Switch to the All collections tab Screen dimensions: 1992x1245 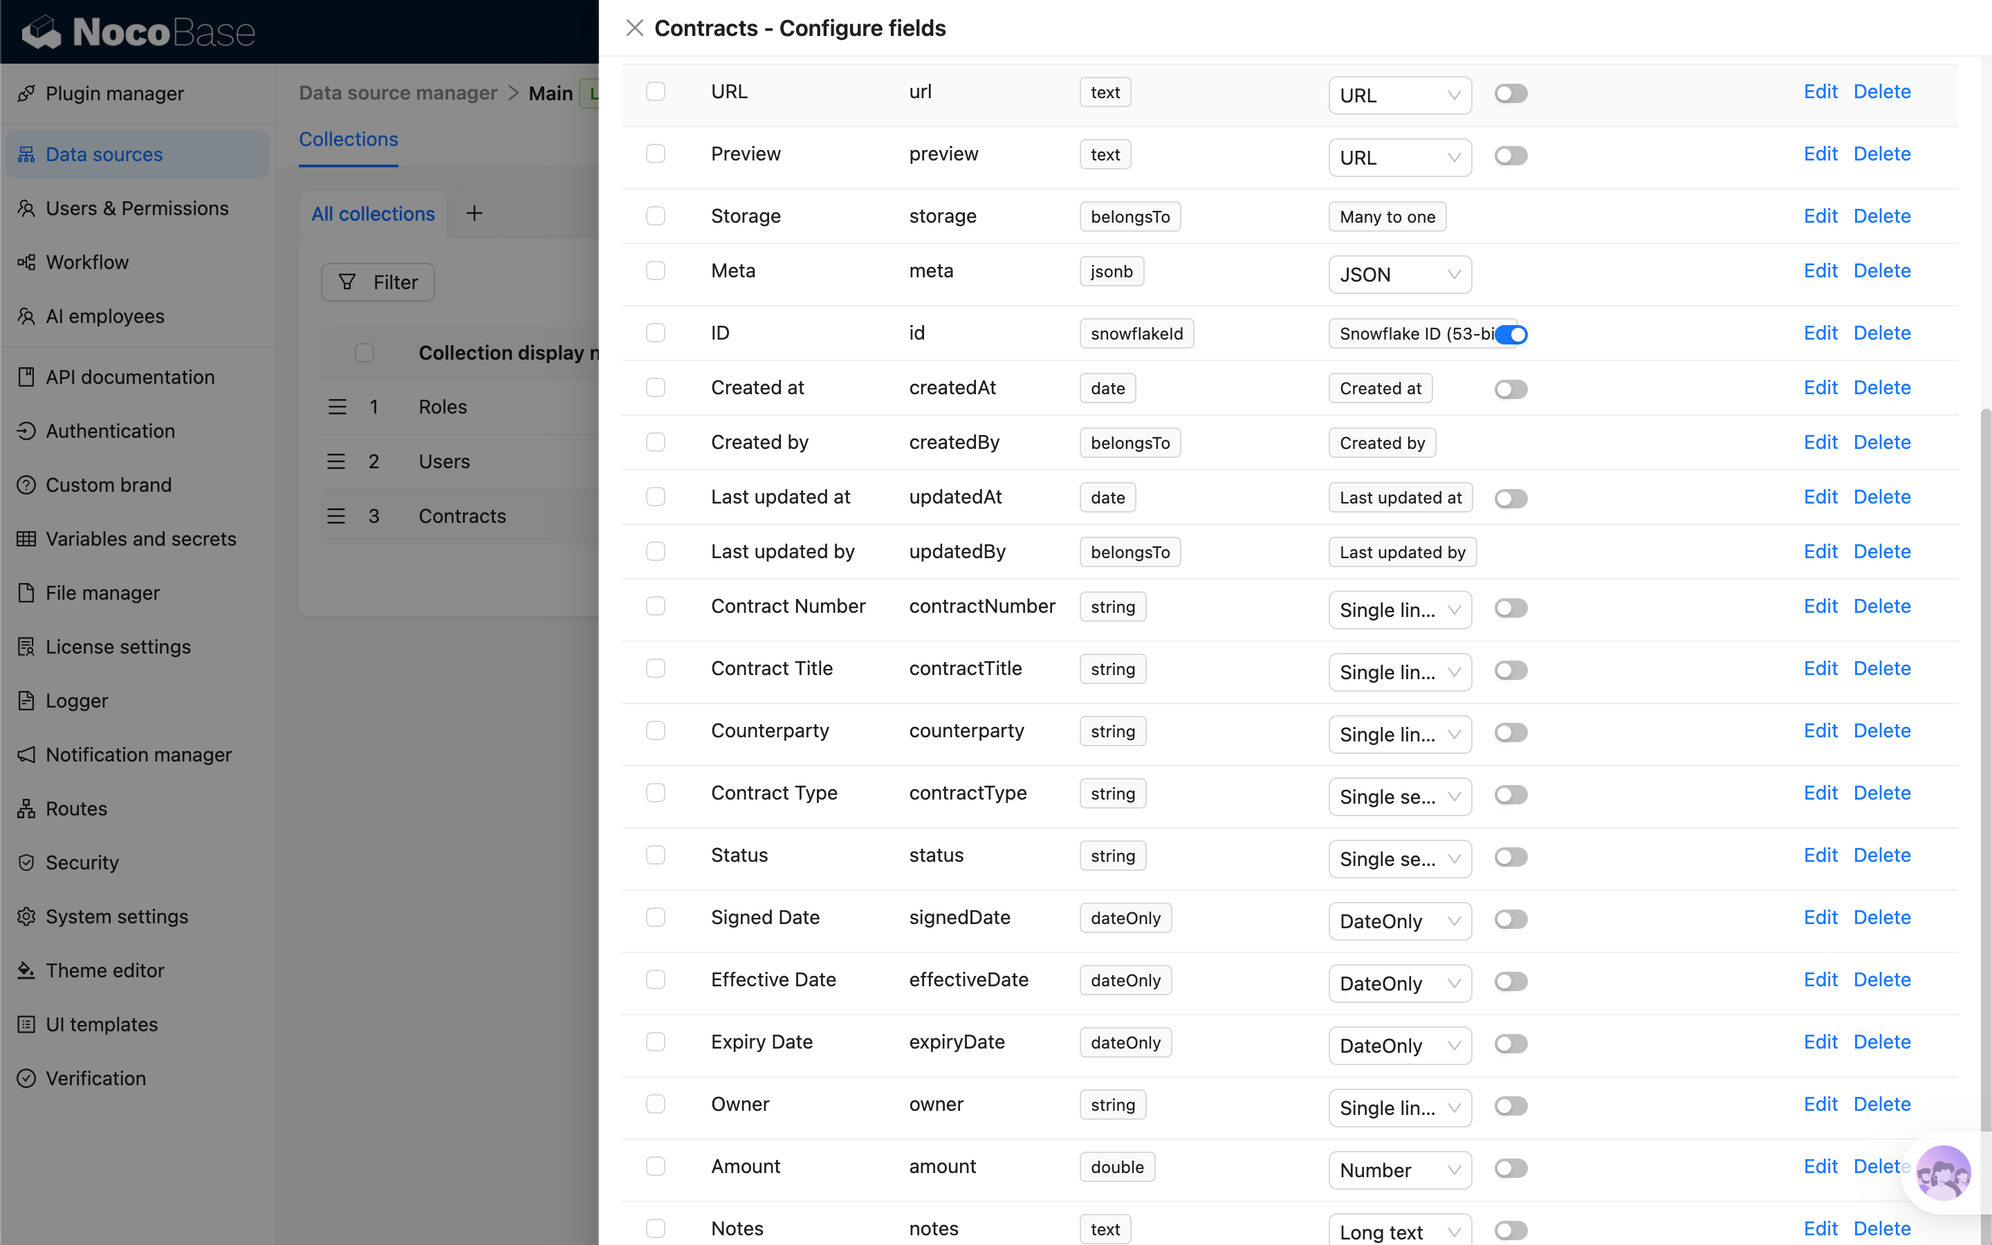372,213
